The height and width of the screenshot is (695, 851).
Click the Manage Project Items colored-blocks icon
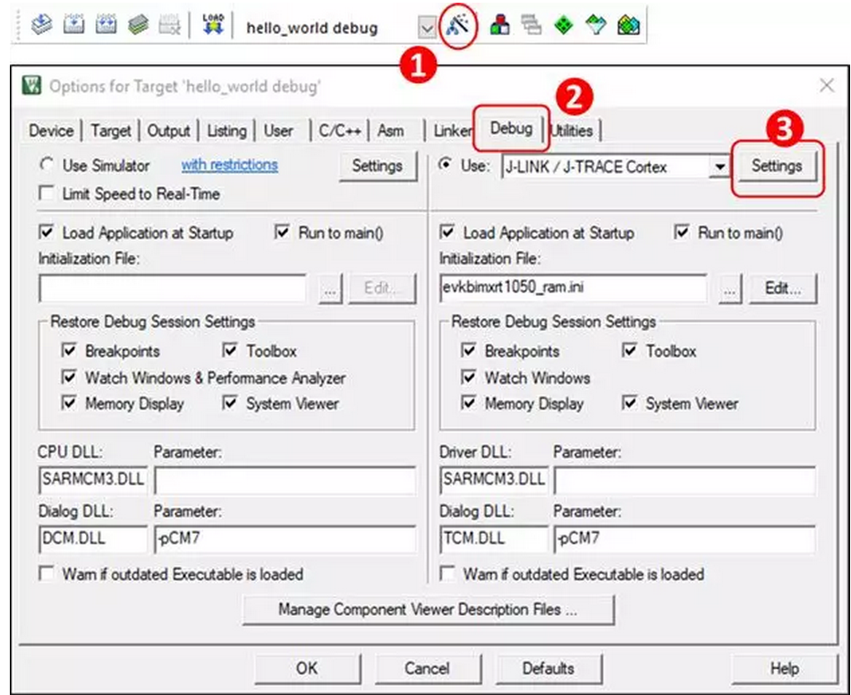pos(499,25)
